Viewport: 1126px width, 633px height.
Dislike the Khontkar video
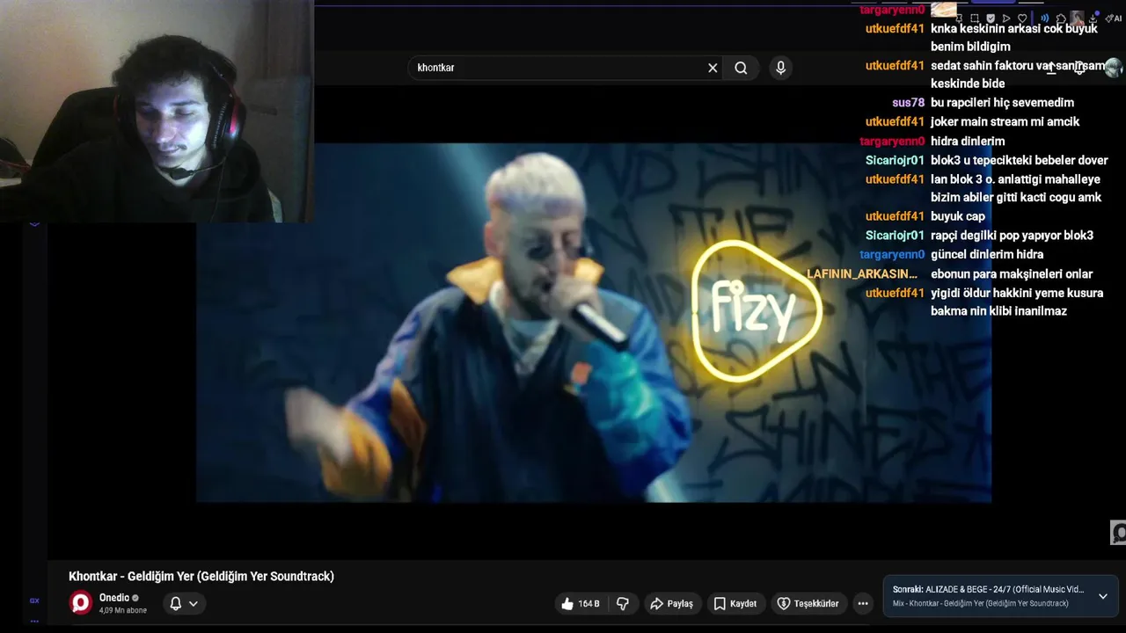(x=623, y=603)
